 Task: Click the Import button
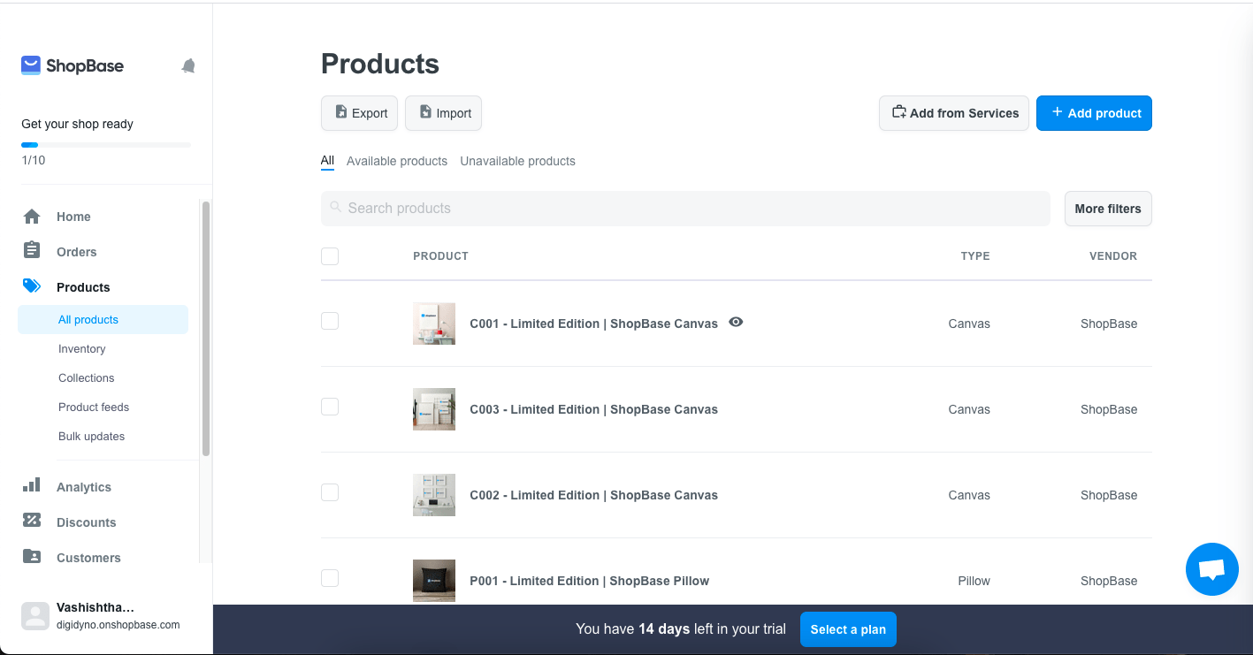443,113
